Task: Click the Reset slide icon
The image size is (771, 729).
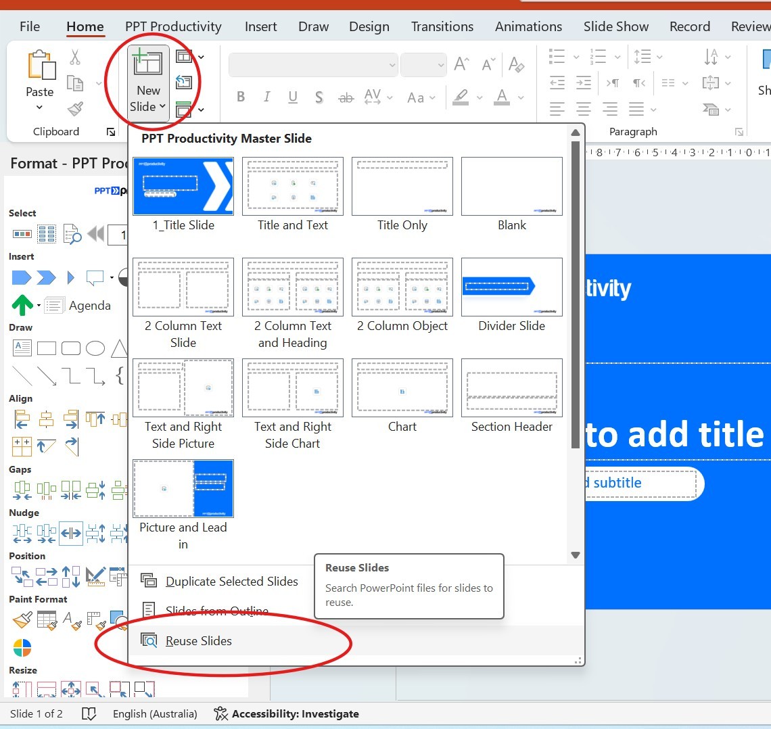Action: pyautogui.click(x=184, y=82)
